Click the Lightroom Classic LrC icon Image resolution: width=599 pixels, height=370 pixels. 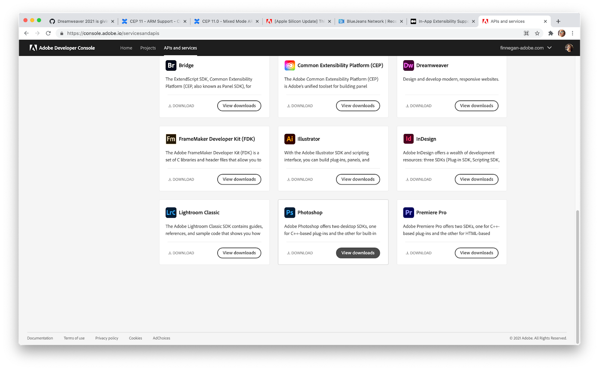point(171,212)
